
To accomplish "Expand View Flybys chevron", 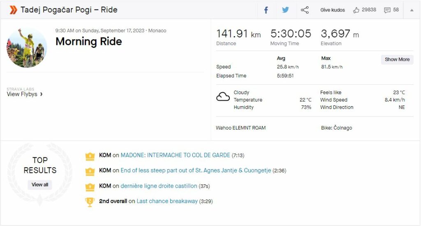I will click(x=41, y=94).
